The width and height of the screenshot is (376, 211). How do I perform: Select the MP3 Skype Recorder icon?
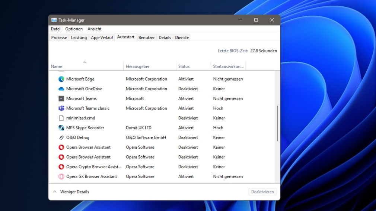tap(61, 128)
